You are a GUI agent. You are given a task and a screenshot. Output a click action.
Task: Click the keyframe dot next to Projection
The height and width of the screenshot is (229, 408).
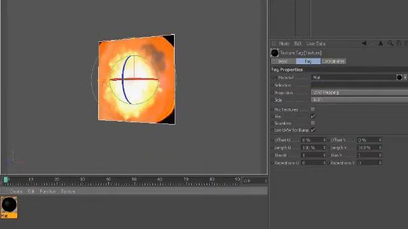pos(273,93)
